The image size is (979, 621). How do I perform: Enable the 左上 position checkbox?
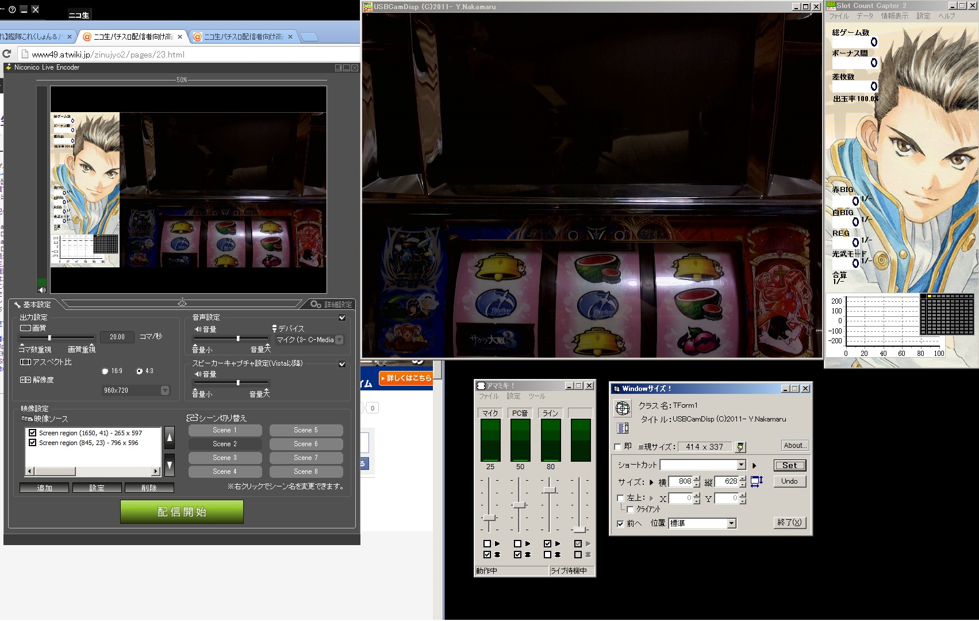coord(620,498)
